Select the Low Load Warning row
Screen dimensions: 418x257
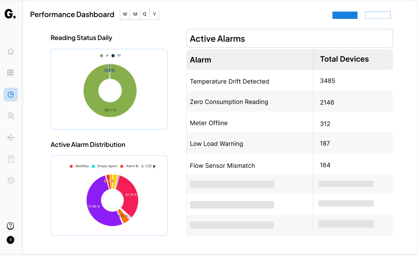(x=290, y=143)
